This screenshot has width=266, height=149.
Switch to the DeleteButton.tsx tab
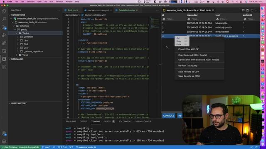pos(127,10)
